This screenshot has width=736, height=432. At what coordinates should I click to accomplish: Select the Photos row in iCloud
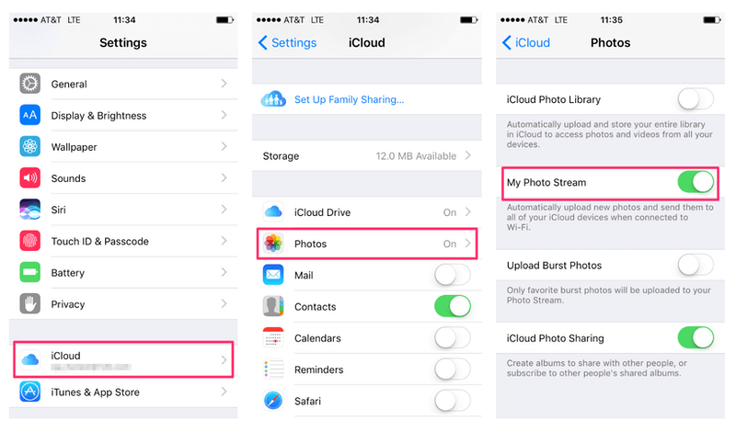pos(367,244)
